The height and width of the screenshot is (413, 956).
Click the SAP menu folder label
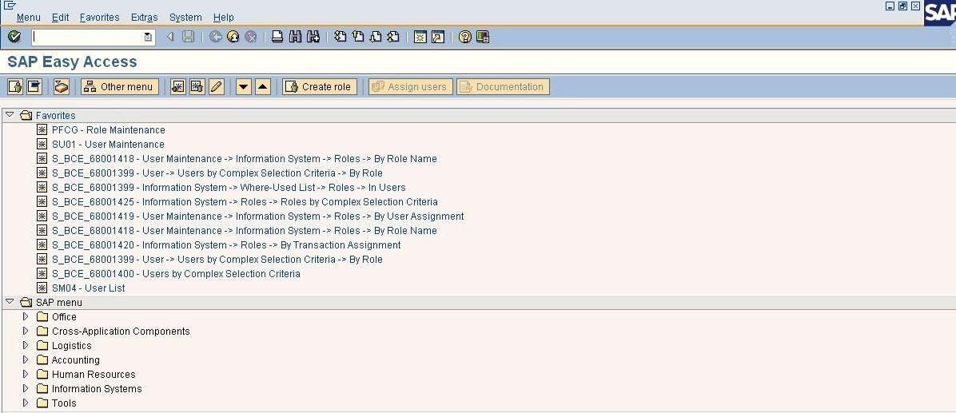[x=58, y=302]
